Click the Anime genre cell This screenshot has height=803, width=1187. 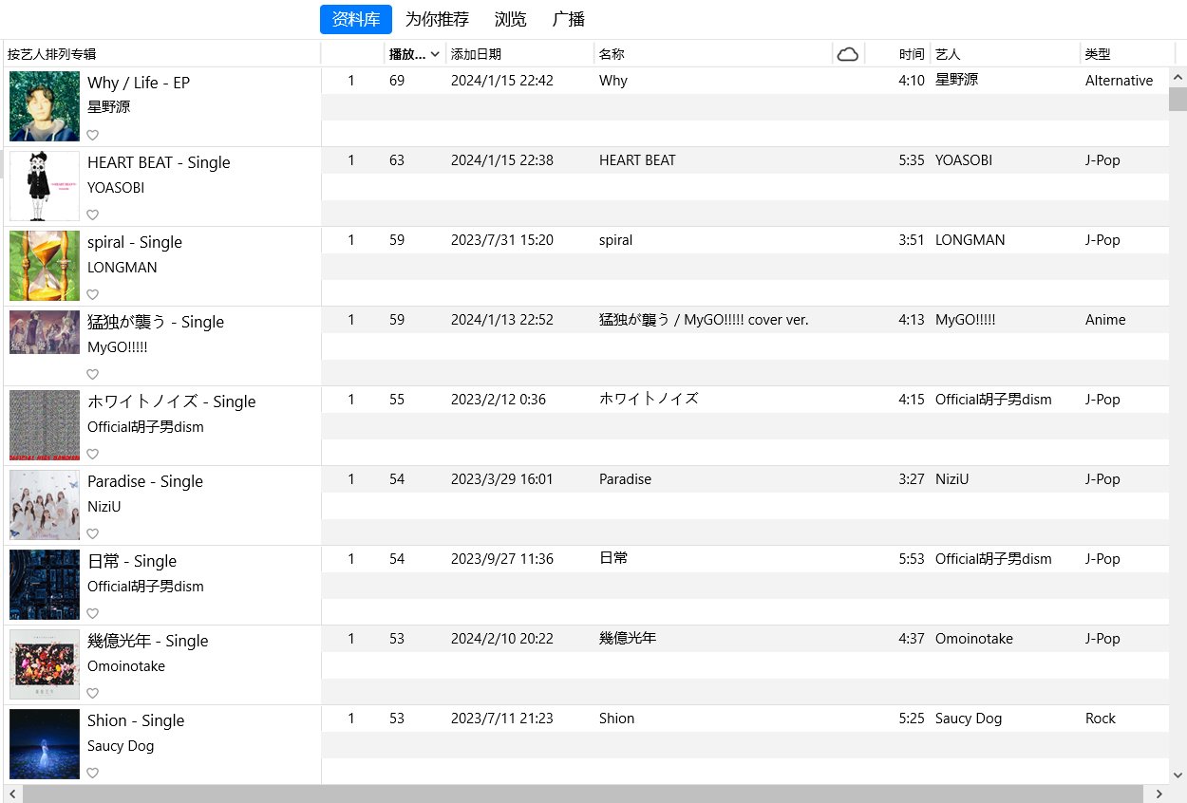[x=1105, y=320]
